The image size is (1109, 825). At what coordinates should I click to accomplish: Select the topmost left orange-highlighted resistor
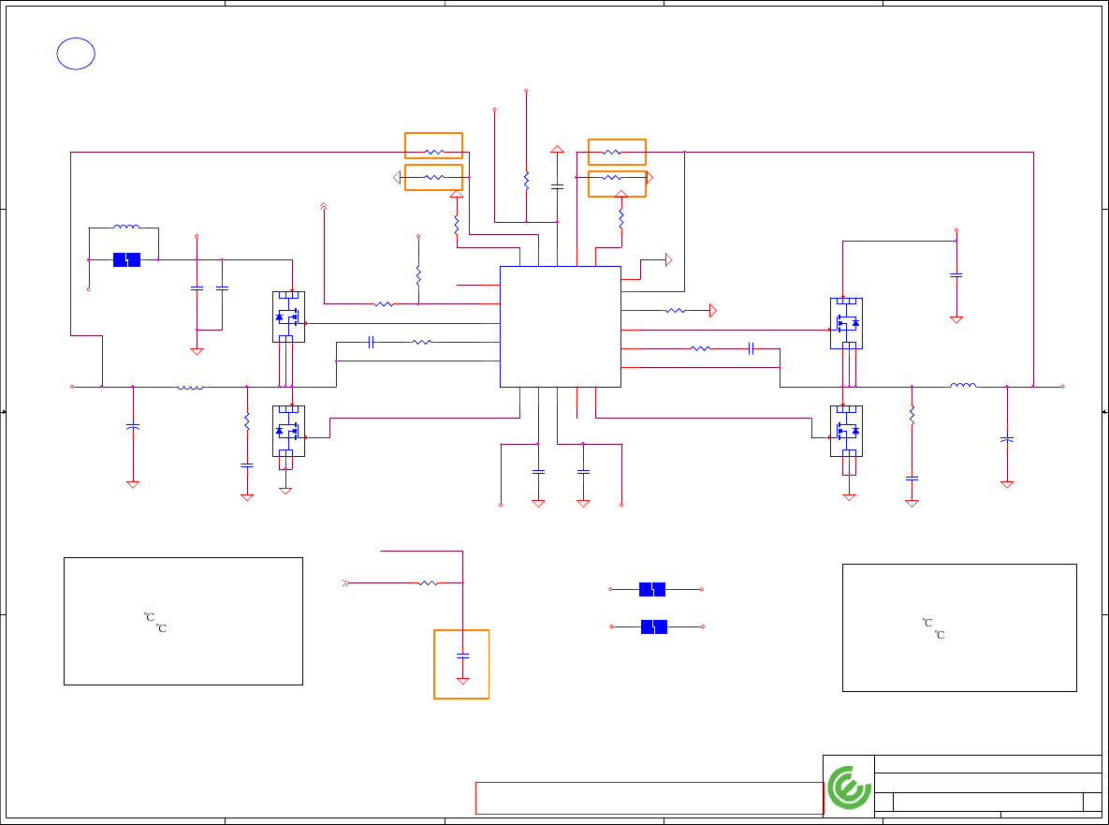point(433,146)
